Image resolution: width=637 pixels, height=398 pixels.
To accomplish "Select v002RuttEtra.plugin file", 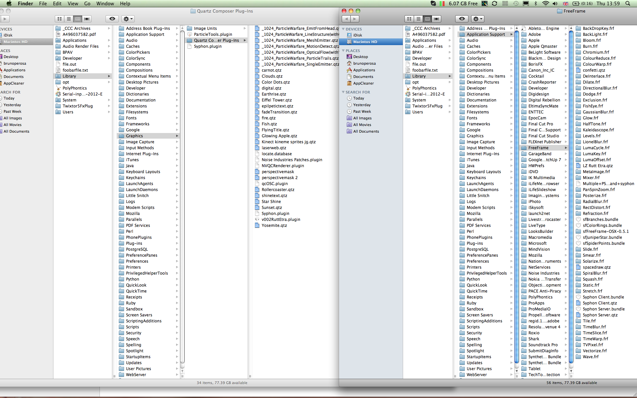I will tap(281, 220).
